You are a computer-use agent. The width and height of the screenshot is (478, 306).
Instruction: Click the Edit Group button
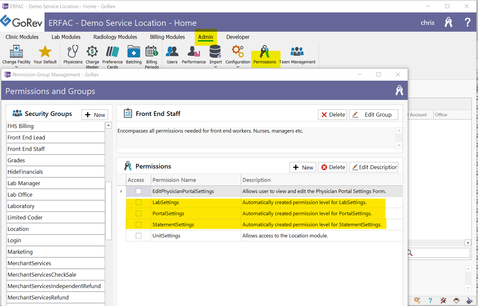pos(373,115)
